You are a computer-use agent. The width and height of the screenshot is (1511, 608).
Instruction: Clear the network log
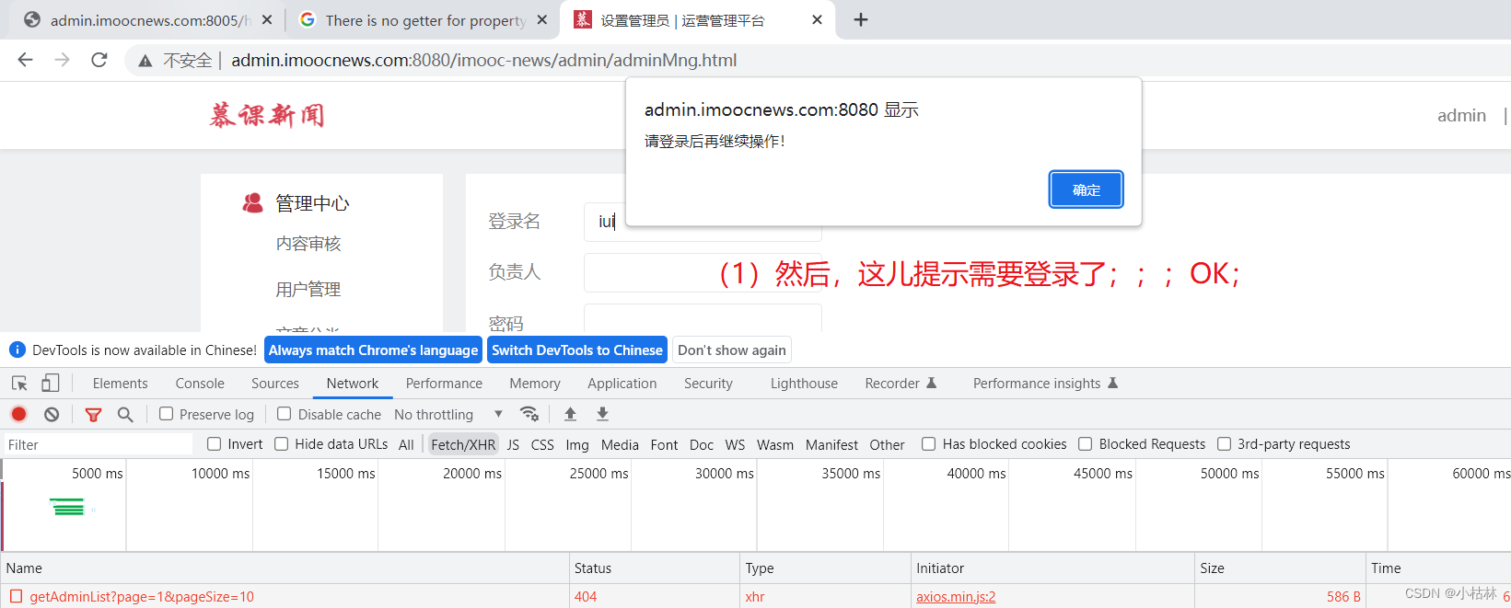[x=52, y=415]
